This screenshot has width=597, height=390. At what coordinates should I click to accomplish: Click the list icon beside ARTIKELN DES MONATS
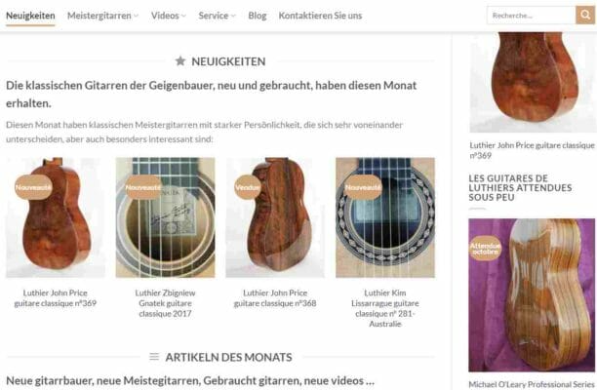tap(154, 357)
